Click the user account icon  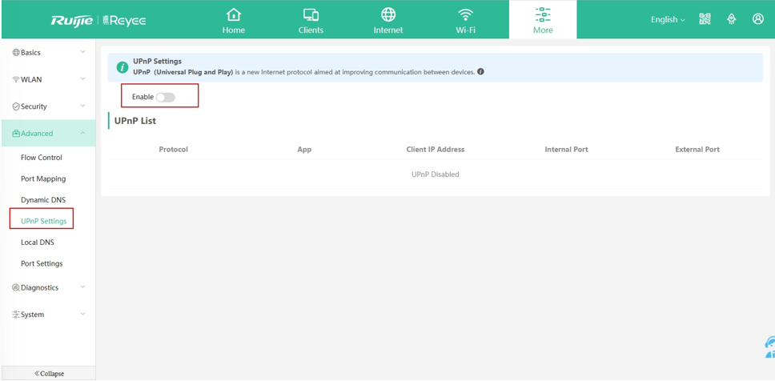[757, 19]
